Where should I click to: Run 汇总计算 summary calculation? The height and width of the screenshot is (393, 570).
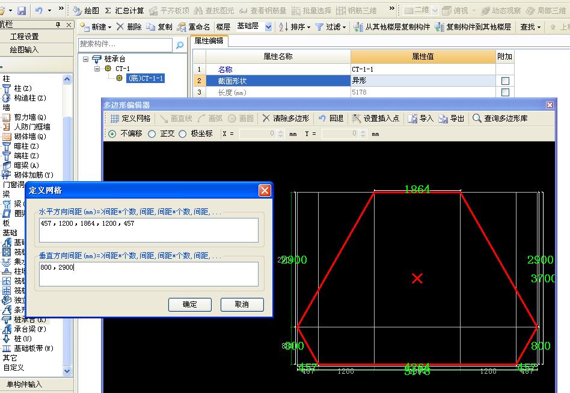pyautogui.click(x=124, y=11)
